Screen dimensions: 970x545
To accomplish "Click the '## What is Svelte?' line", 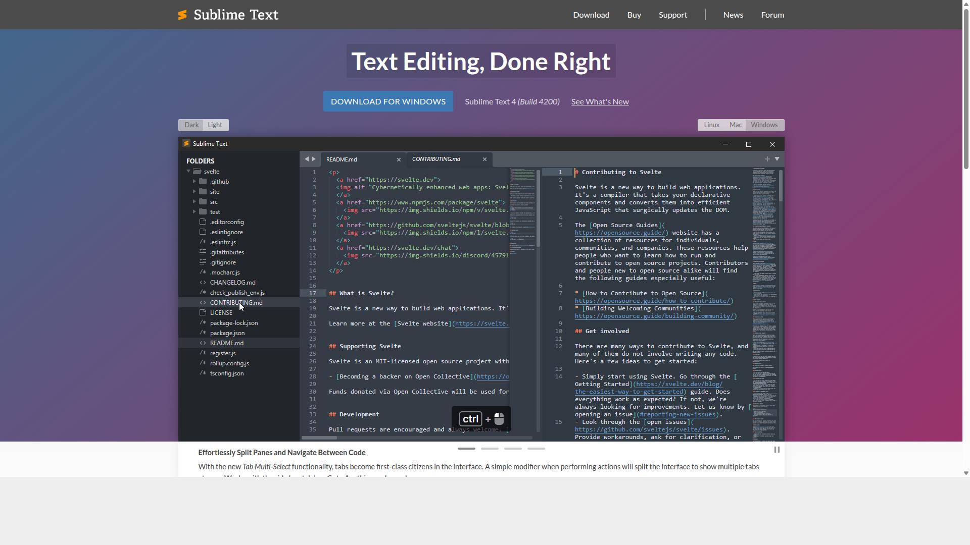I will [361, 293].
